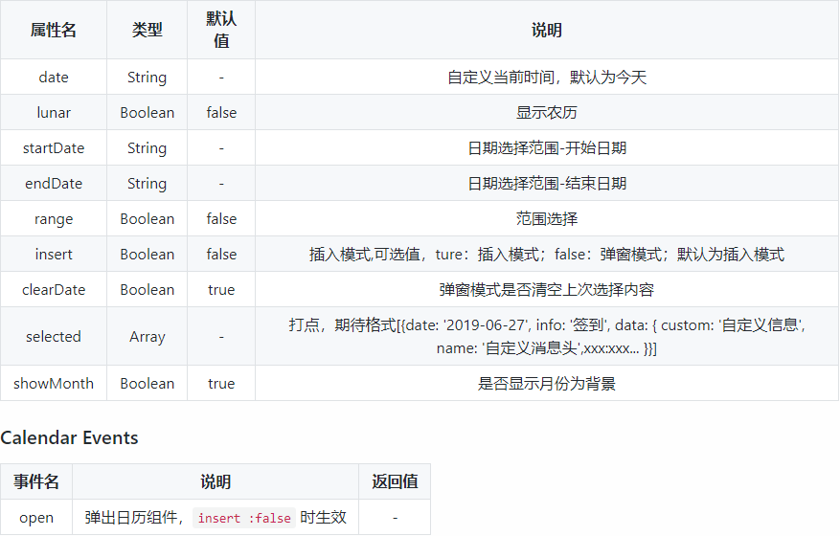Click 'String' type in date row
This screenshot has height=536, width=840.
(147, 78)
